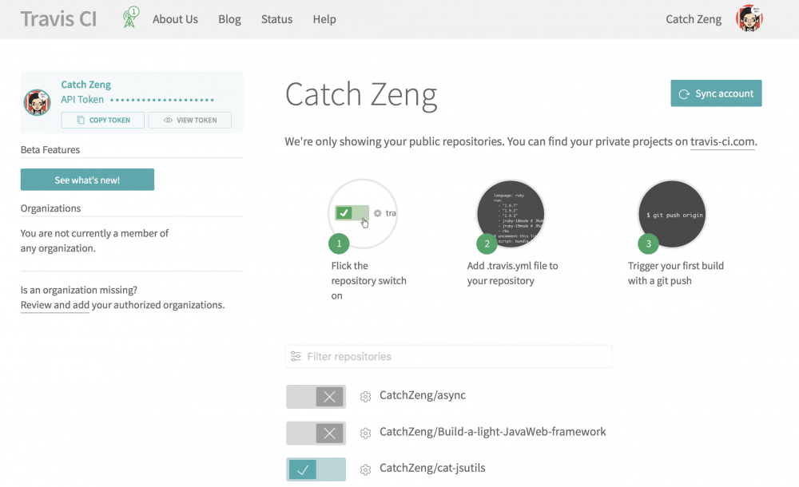The width and height of the screenshot is (799, 487).
Task: Click See what's new! button
Action: [x=87, y=180]
